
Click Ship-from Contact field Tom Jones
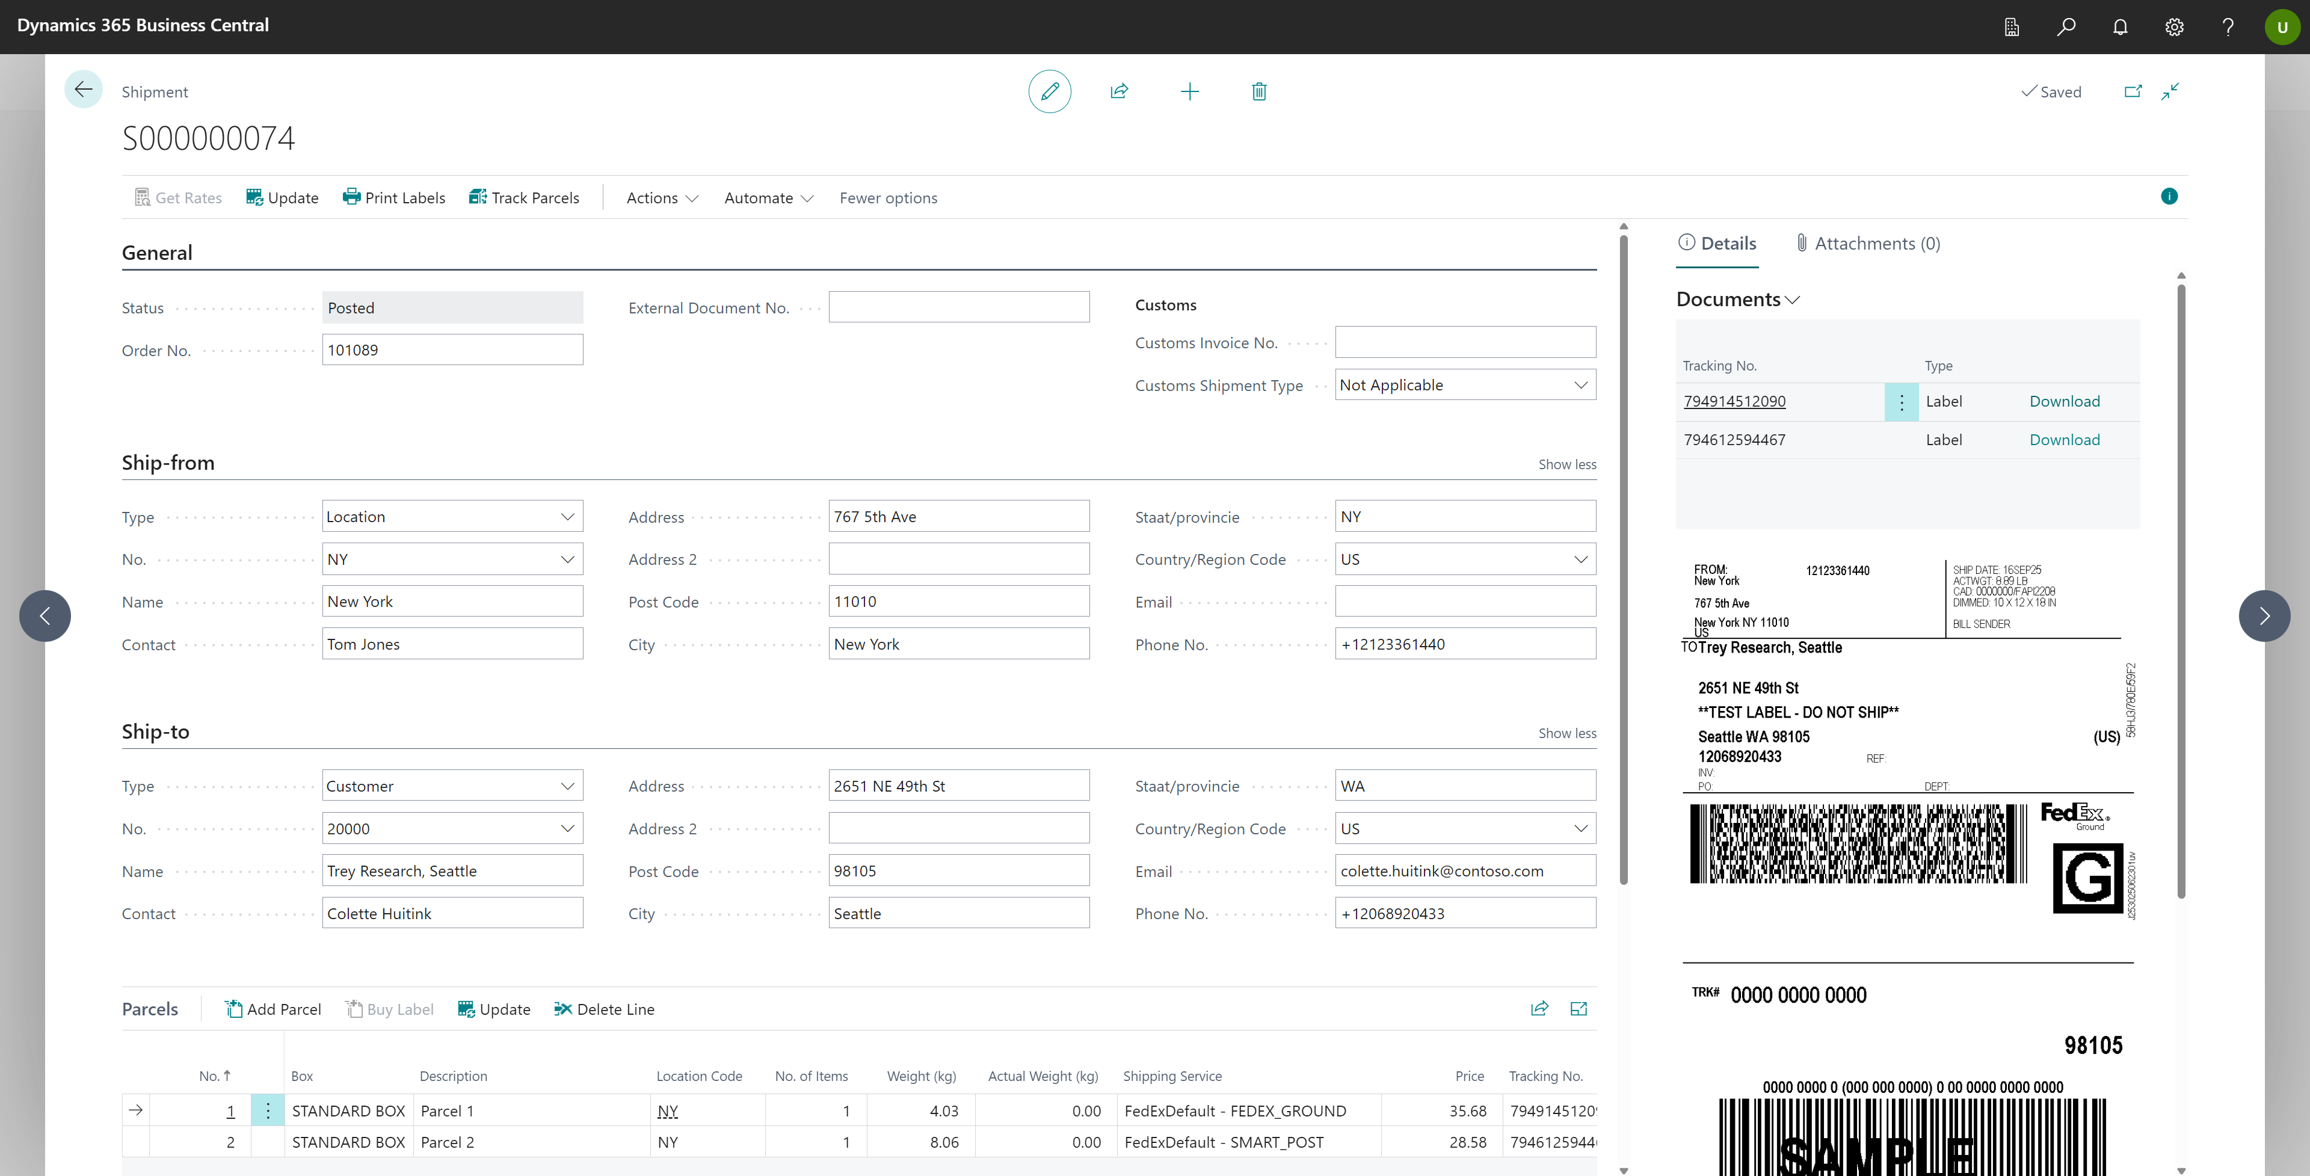click(452, 644)
